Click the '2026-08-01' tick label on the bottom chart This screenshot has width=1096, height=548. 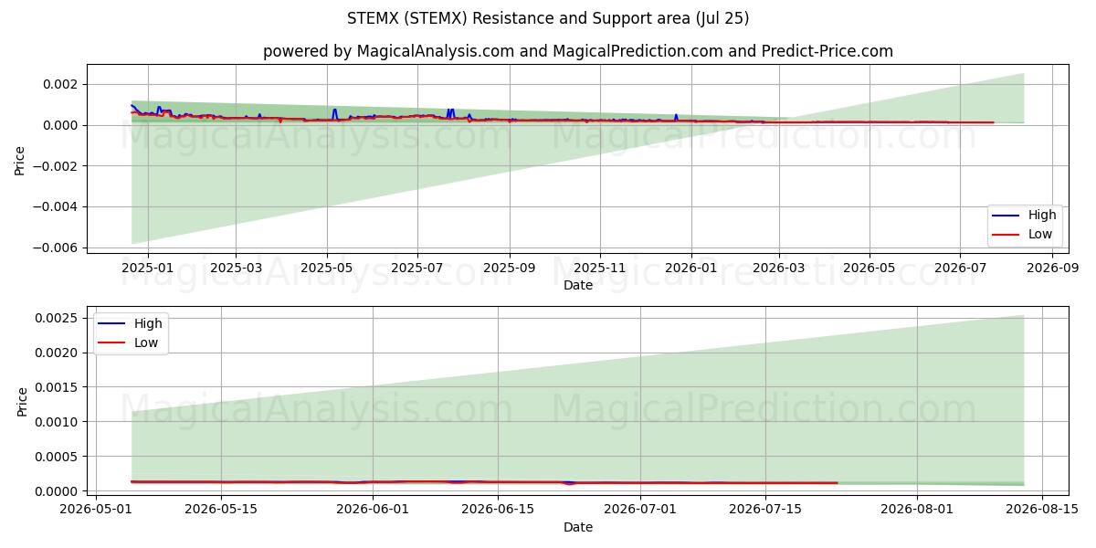916,511
